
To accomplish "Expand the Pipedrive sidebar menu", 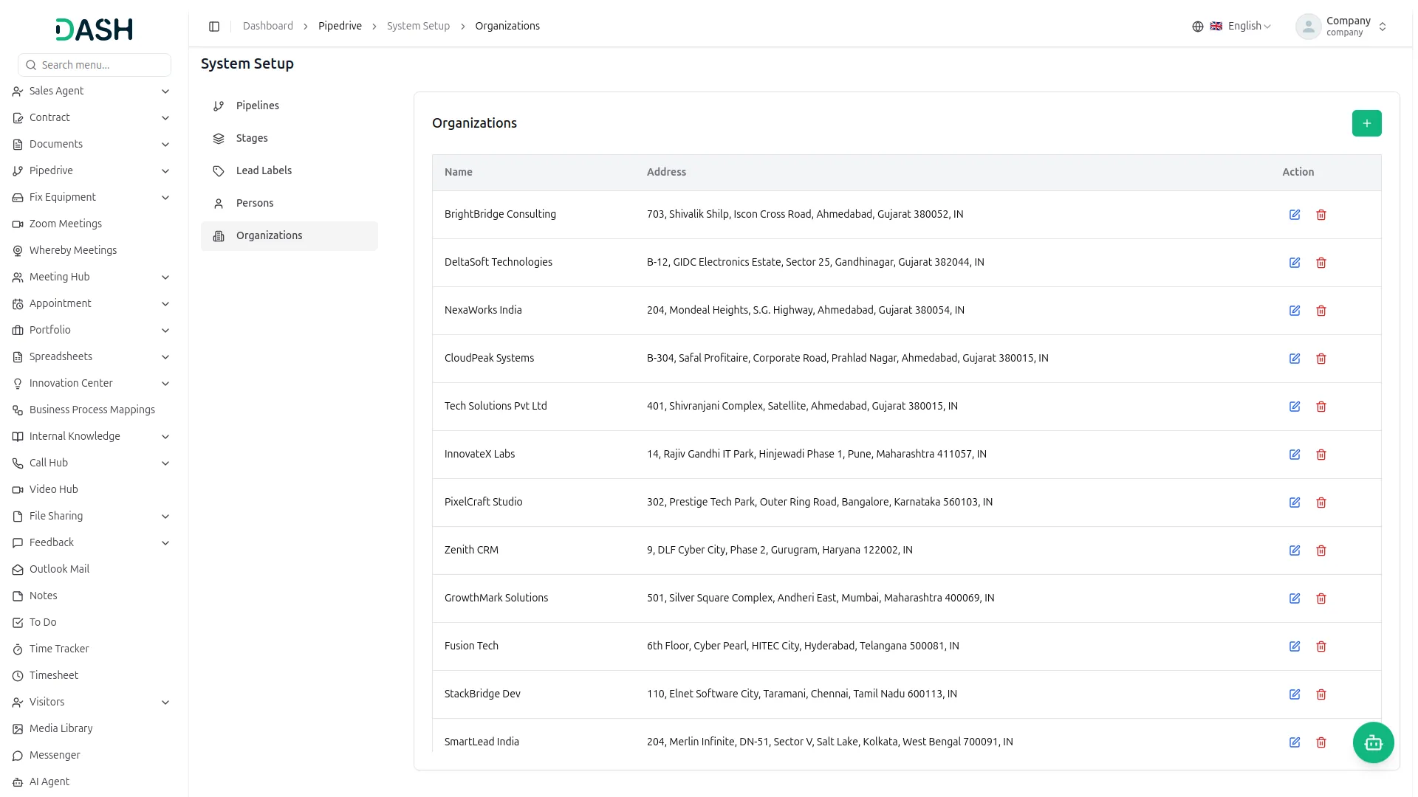I will coord(92,170).
